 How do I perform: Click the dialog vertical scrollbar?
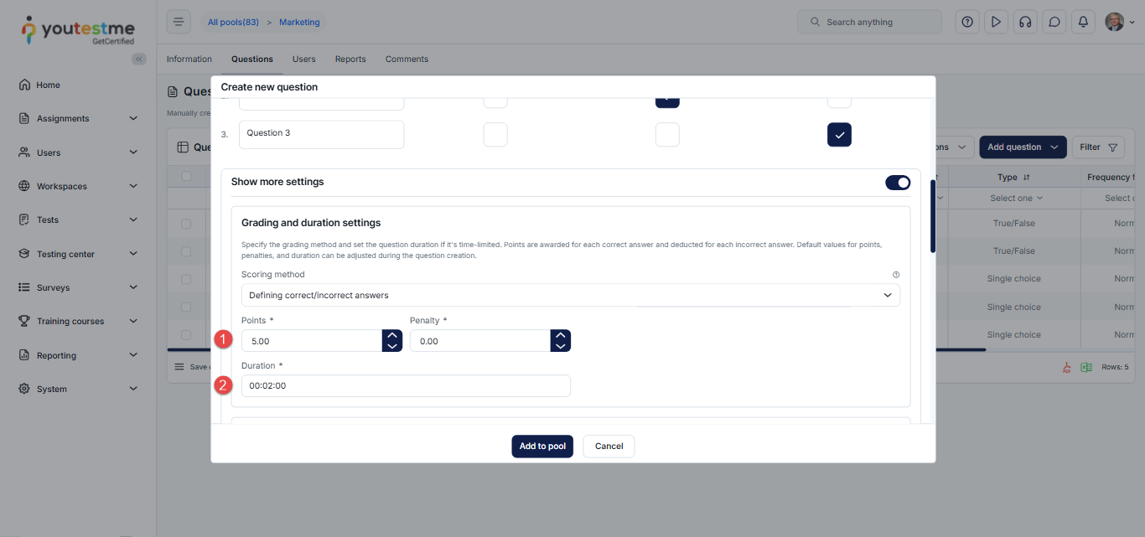point(933,216)
